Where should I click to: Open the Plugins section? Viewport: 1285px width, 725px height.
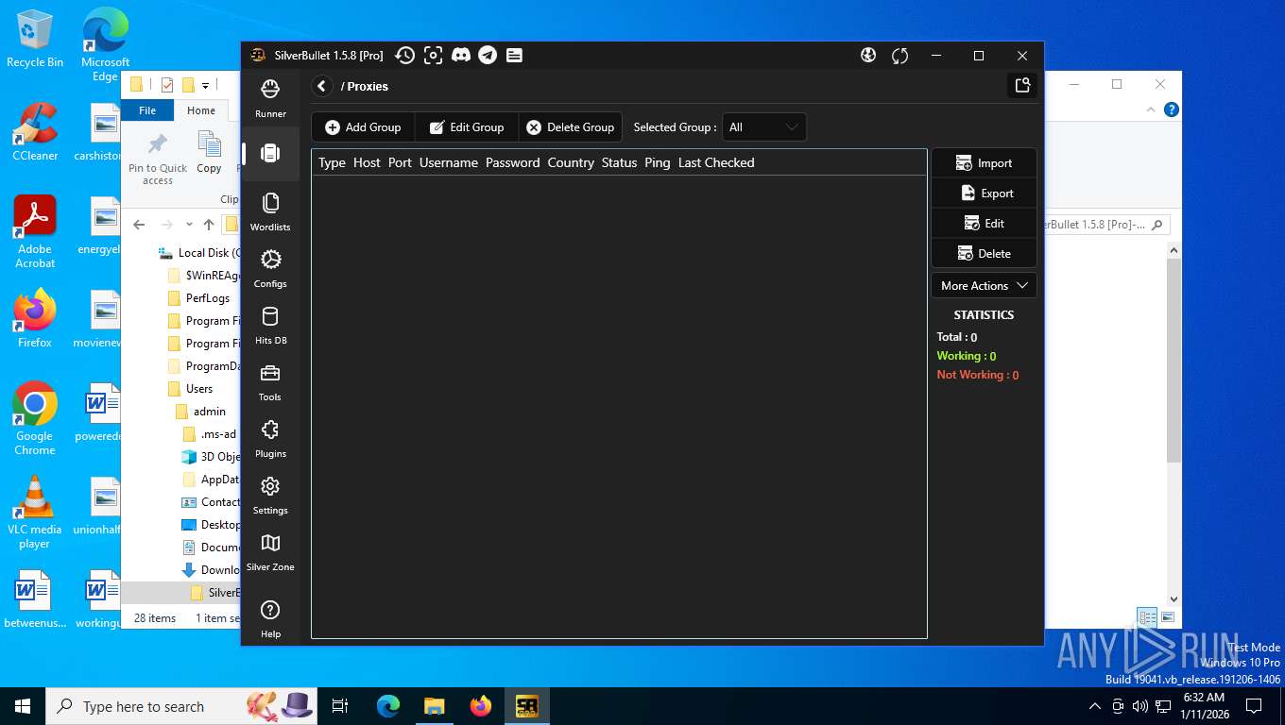tap(270, 438)
